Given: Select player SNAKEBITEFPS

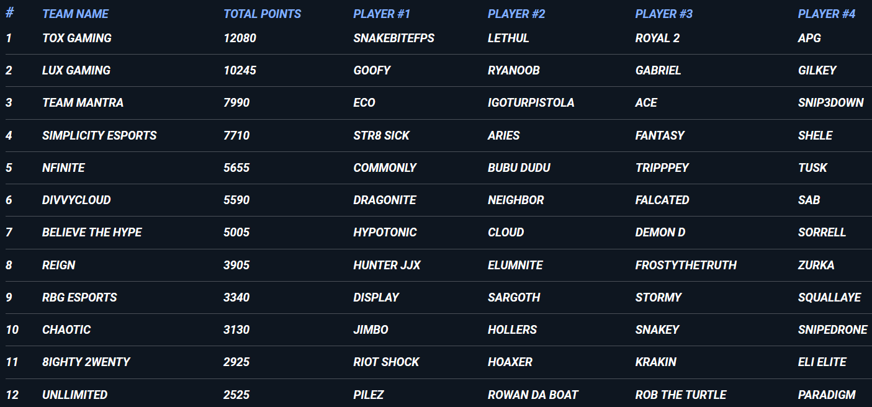Looking at the screenshot, I should pos(393,38).
